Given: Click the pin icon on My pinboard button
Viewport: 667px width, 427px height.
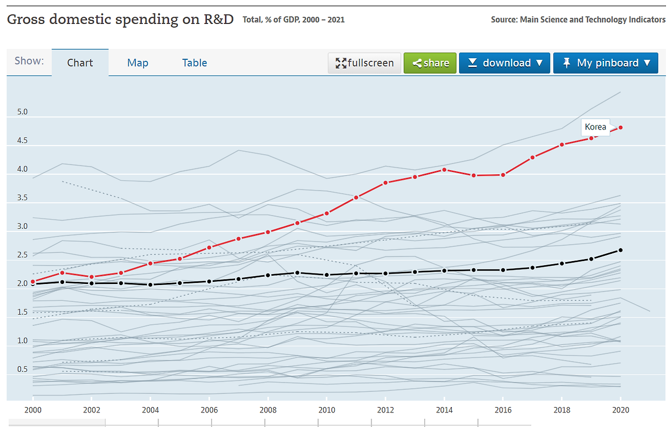Looking at the screenshot, I should 565,62.
